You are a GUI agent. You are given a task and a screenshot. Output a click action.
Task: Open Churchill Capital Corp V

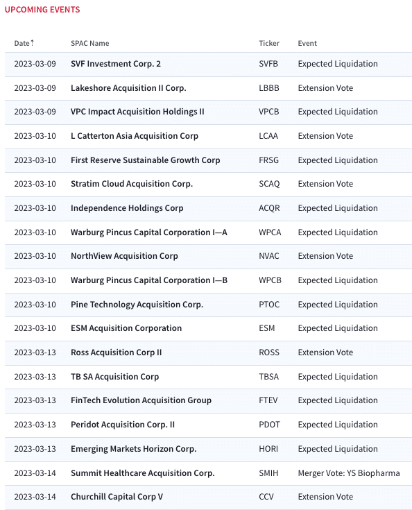click(x=117, y=497)
